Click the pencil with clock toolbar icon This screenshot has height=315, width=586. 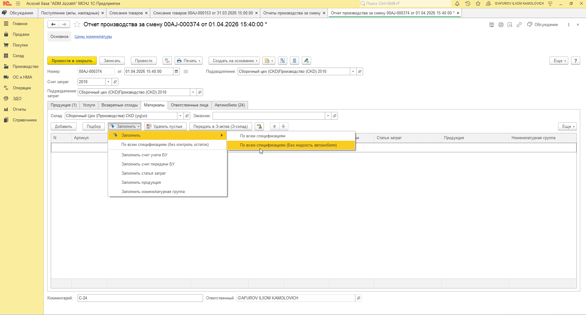click(306, 61)
